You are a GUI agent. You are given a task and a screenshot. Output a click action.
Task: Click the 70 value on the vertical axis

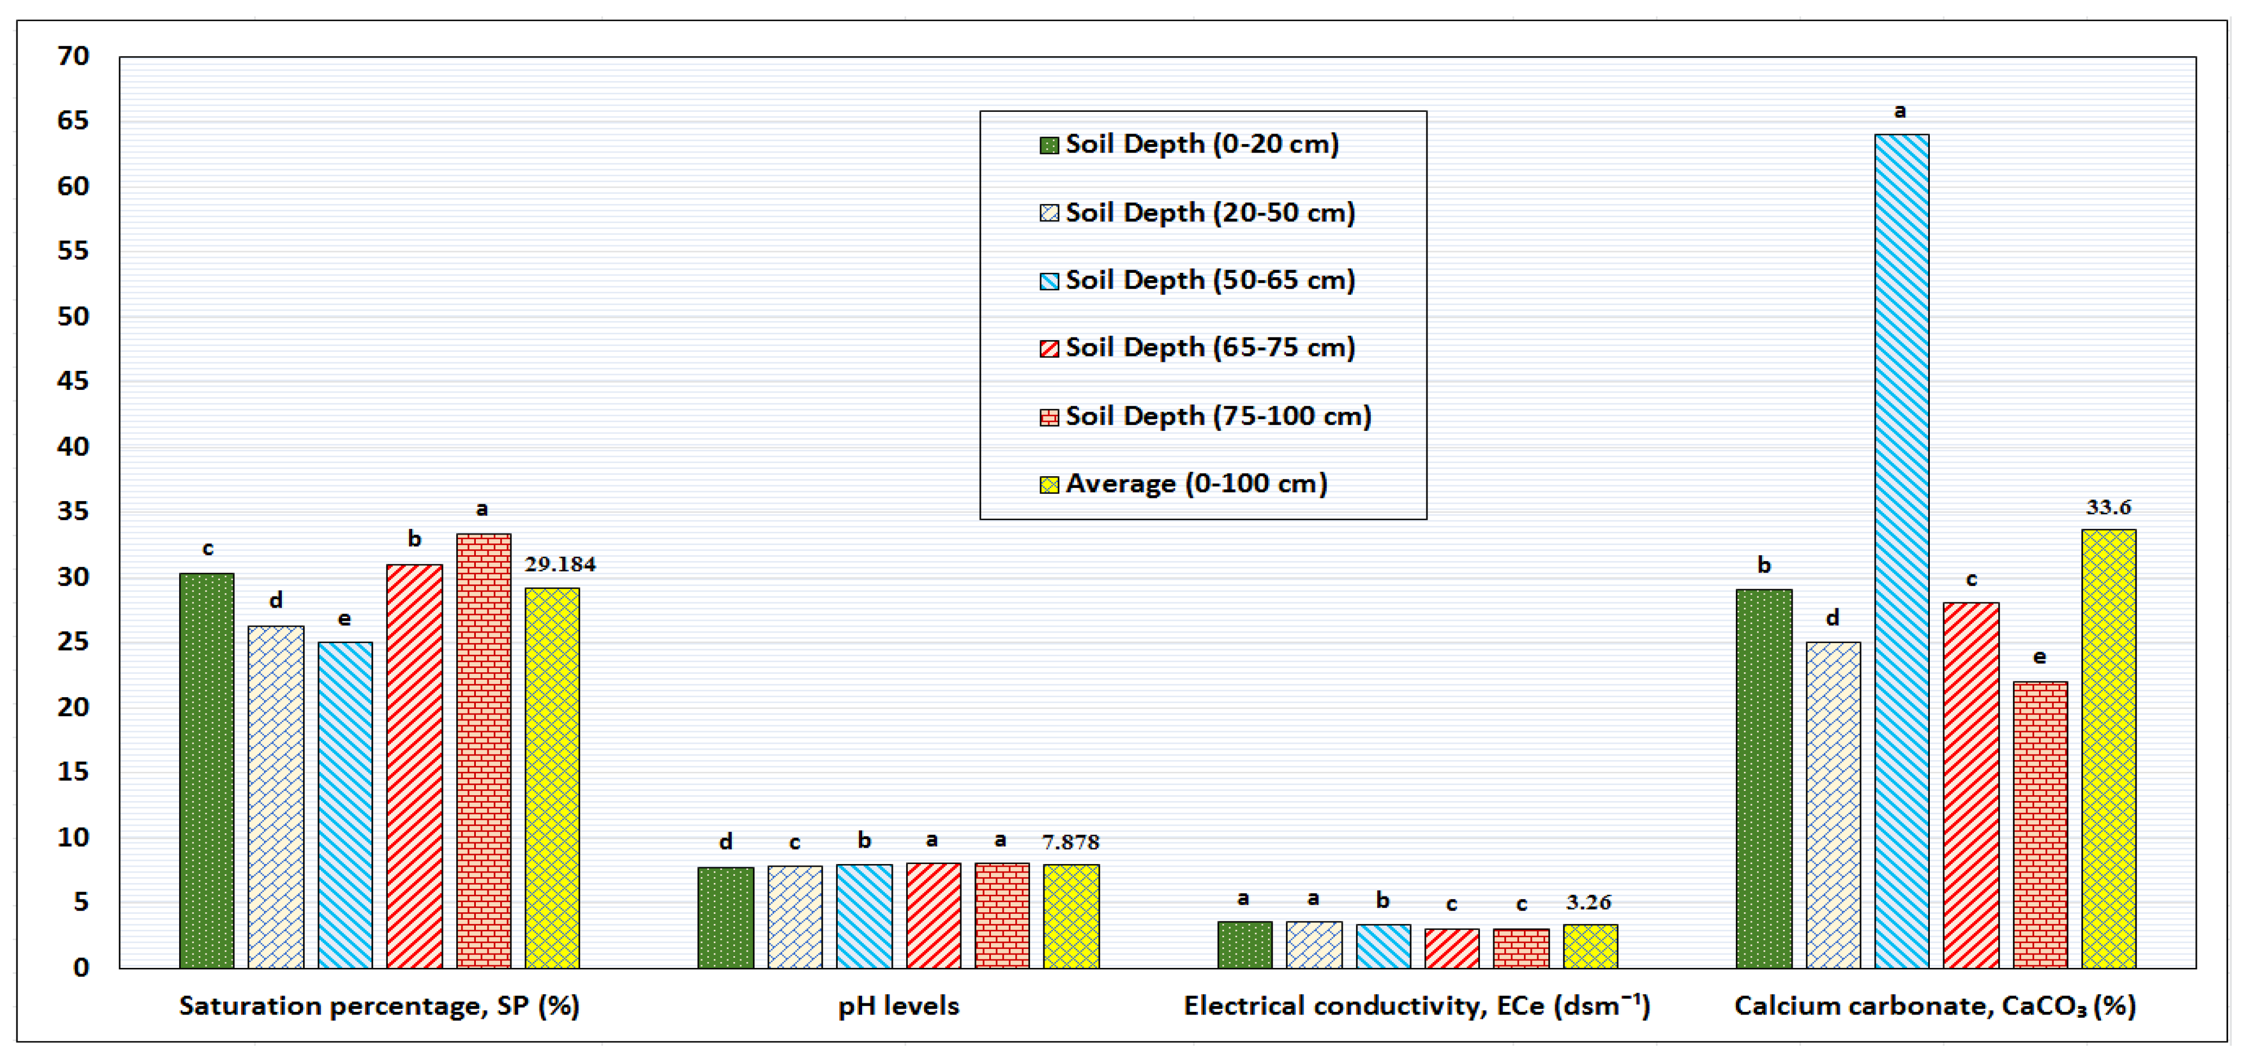click(x=73, y=57)
